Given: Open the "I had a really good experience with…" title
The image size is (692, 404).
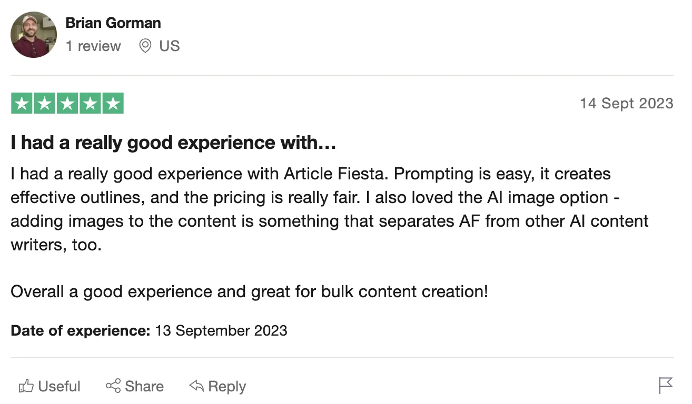Looking at the screenshot, I should coord(173,143).
